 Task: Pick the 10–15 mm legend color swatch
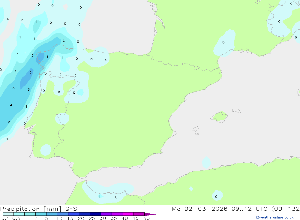click(x=63, y=214)
